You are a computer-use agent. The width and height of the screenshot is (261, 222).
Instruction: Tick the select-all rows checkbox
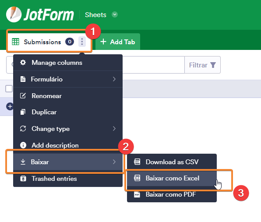(9, 88)
